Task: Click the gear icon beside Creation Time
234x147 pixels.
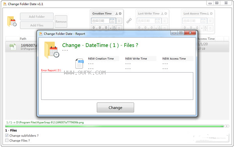Action: tap(120, 14)
